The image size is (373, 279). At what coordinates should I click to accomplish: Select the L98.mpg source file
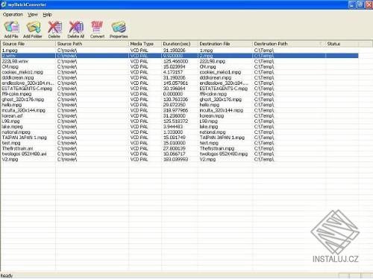10,121
